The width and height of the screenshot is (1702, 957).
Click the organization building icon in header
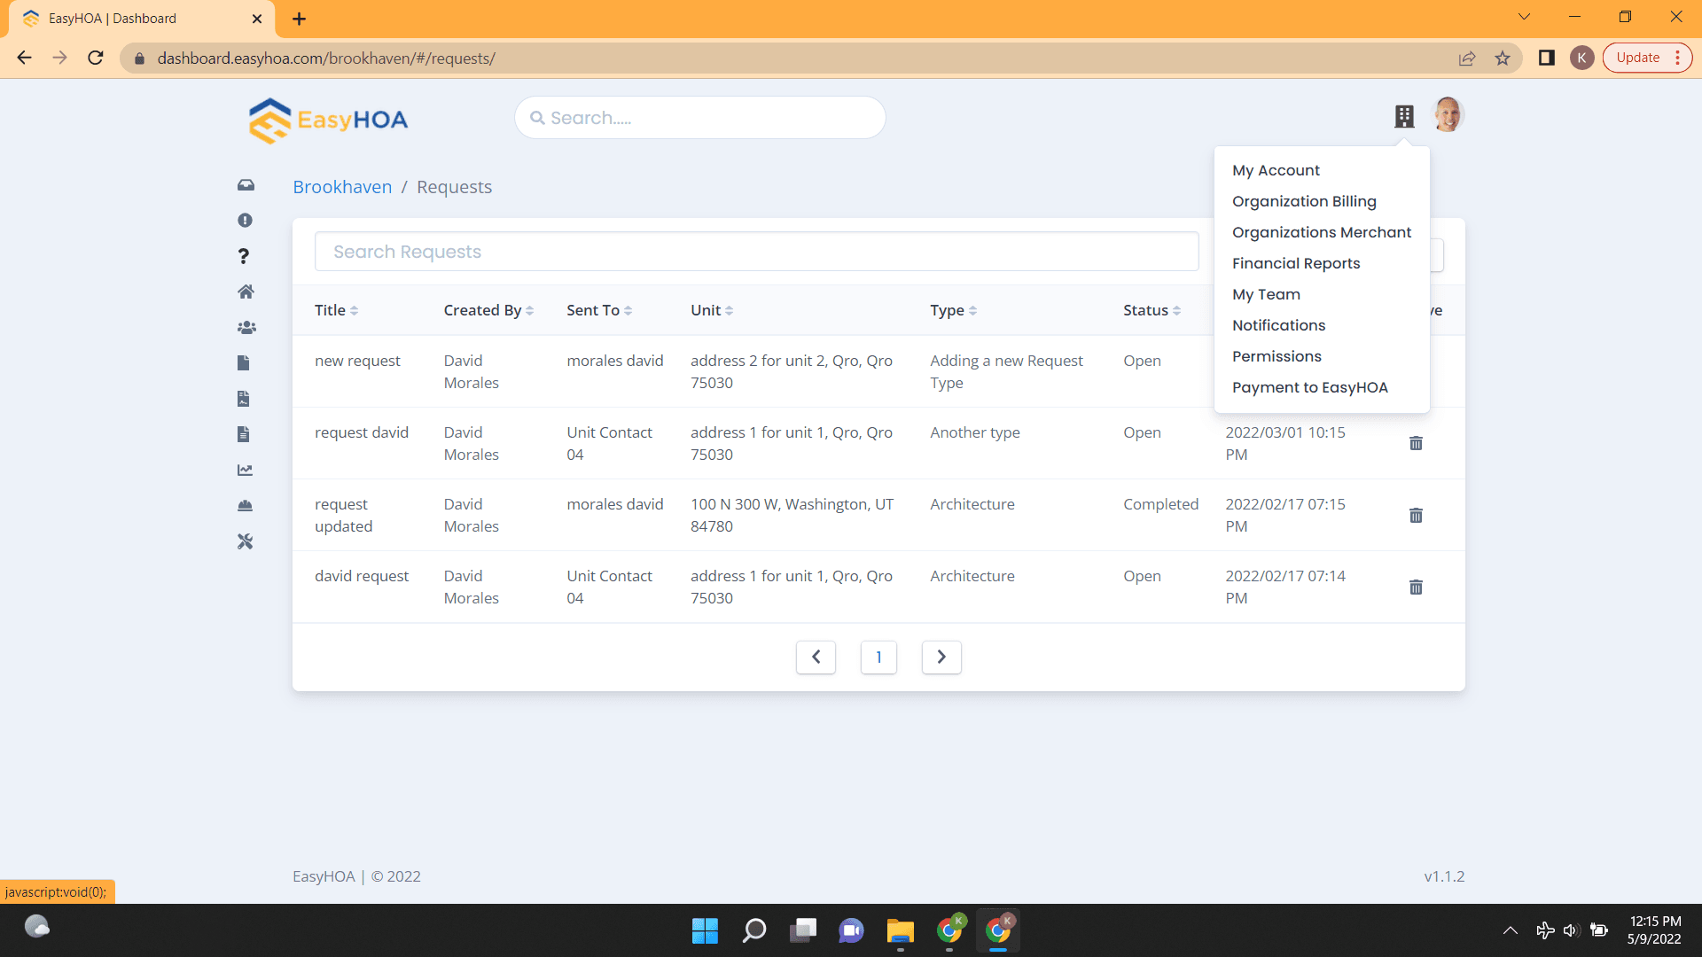coord(1404,116)
